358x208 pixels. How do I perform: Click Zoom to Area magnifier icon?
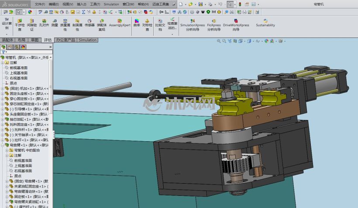pos(224,41)
